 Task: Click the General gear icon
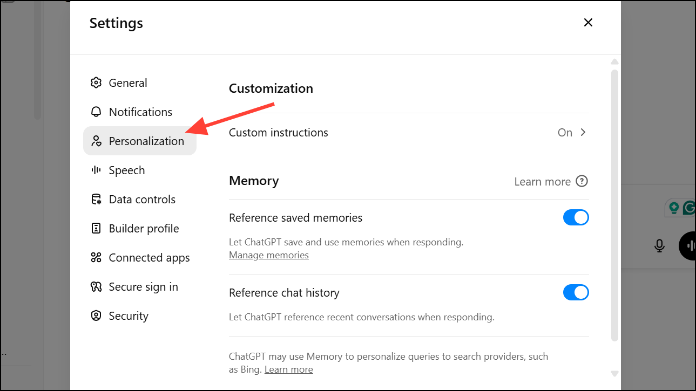coord(96,83)
